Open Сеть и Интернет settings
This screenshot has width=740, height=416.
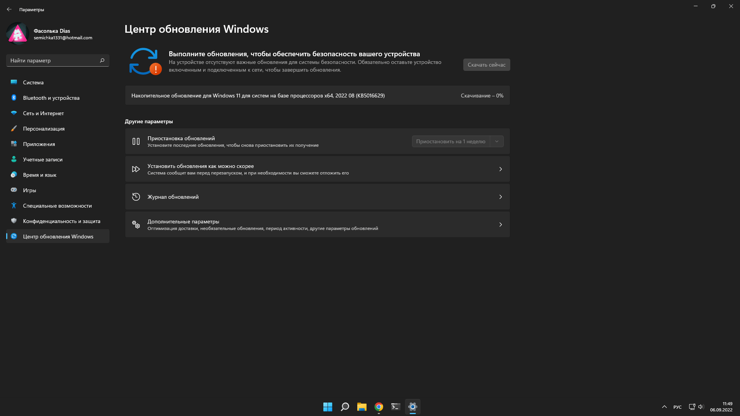point(58,113)
